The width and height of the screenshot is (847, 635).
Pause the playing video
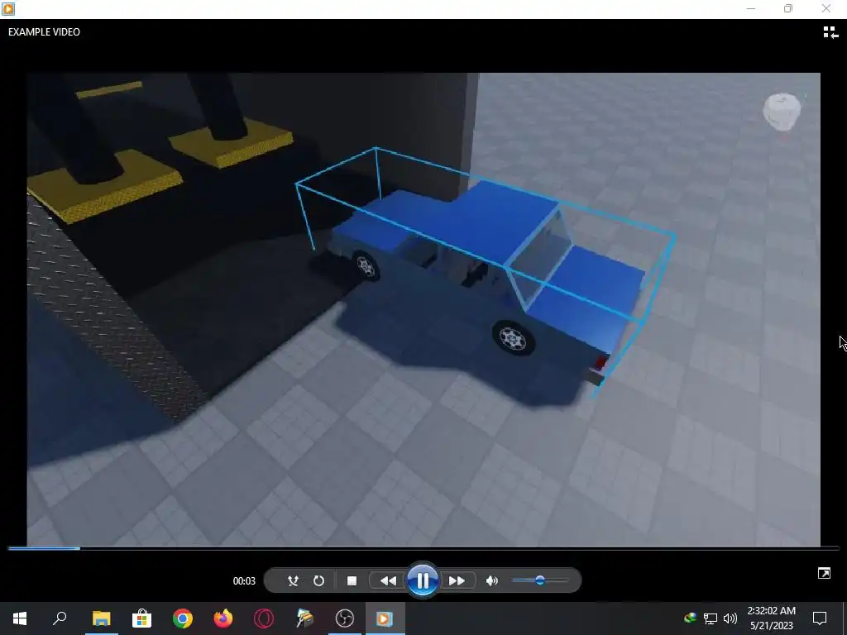423,581
